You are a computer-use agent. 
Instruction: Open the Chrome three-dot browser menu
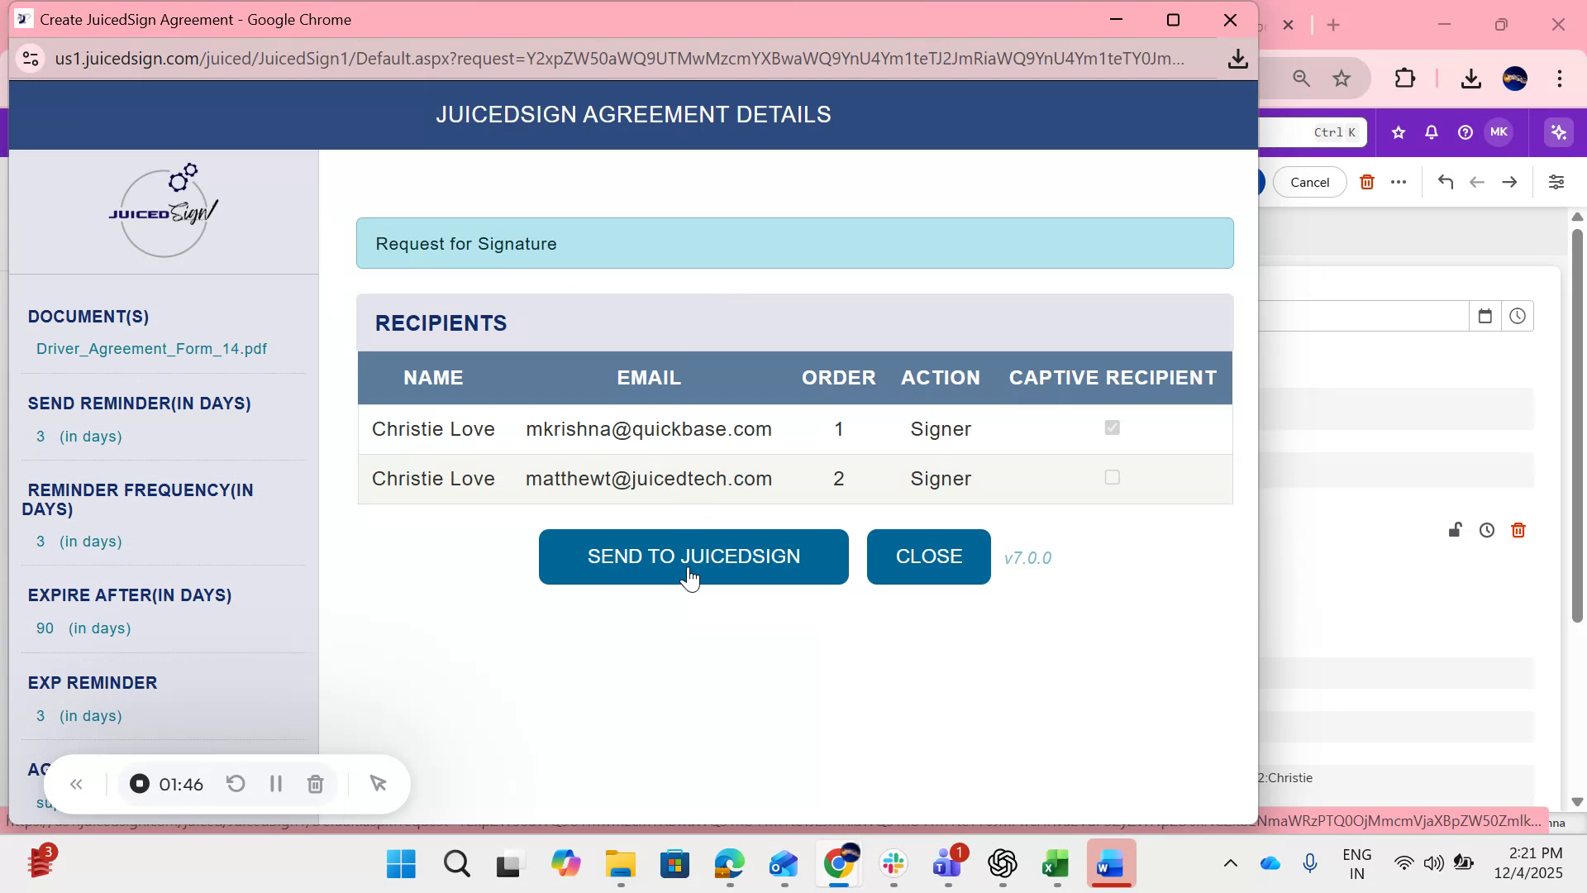(x=1561, y=79)
